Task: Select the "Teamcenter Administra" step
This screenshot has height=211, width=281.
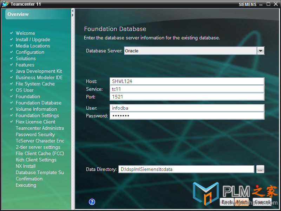Action: [40, 128]
